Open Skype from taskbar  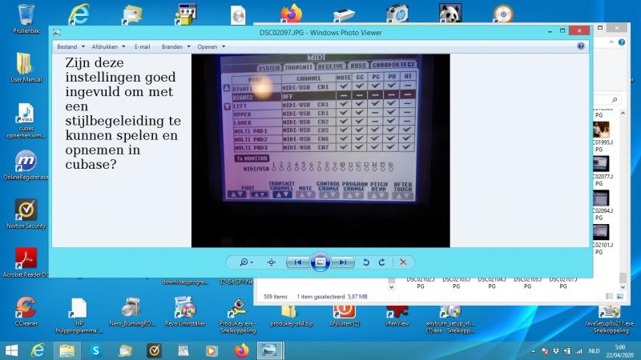click(x=96, y=350)
